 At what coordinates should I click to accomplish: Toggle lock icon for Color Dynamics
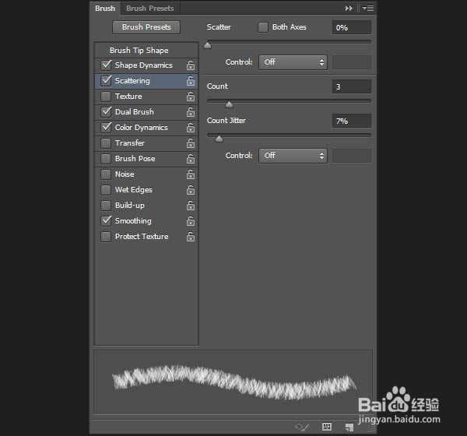tap(191, 128)
